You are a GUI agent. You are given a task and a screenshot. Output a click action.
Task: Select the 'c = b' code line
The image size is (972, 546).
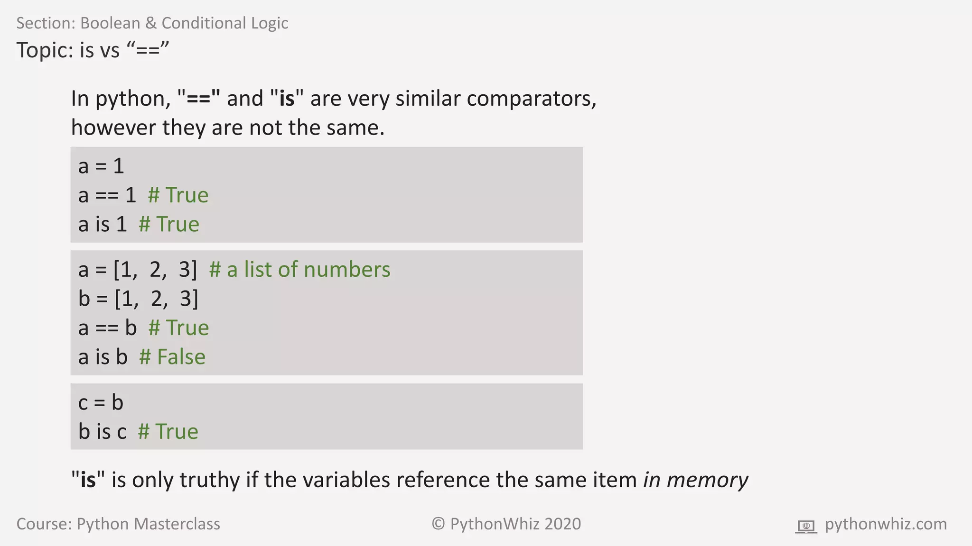[101, 403]
